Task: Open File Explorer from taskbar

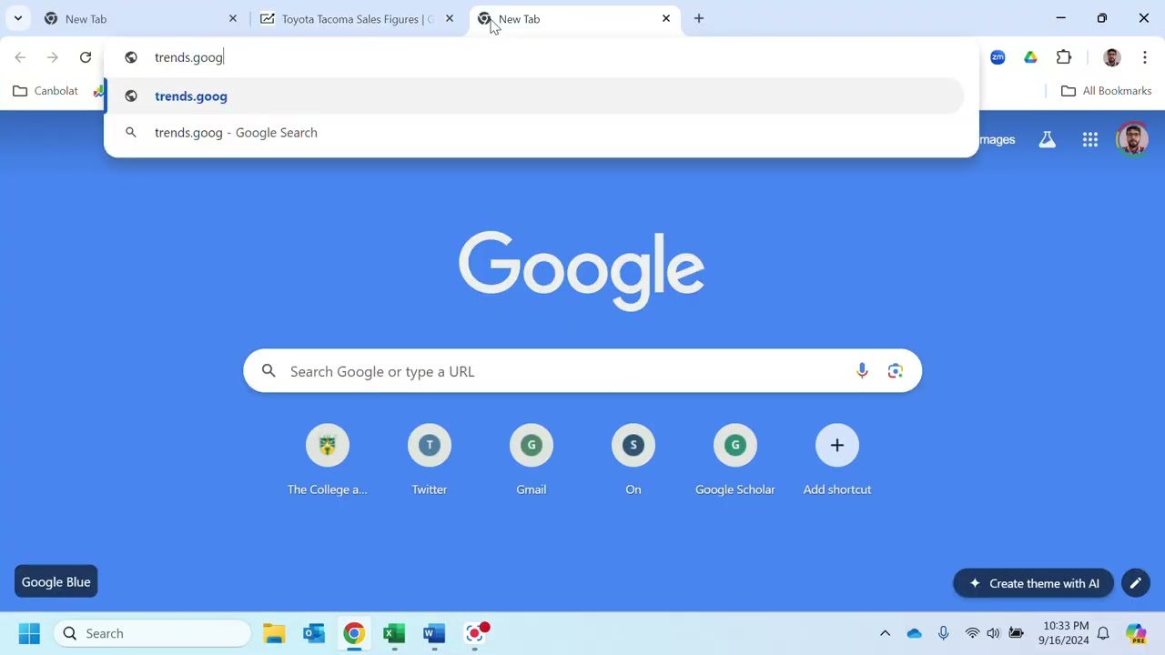Action: coord(274,633)
